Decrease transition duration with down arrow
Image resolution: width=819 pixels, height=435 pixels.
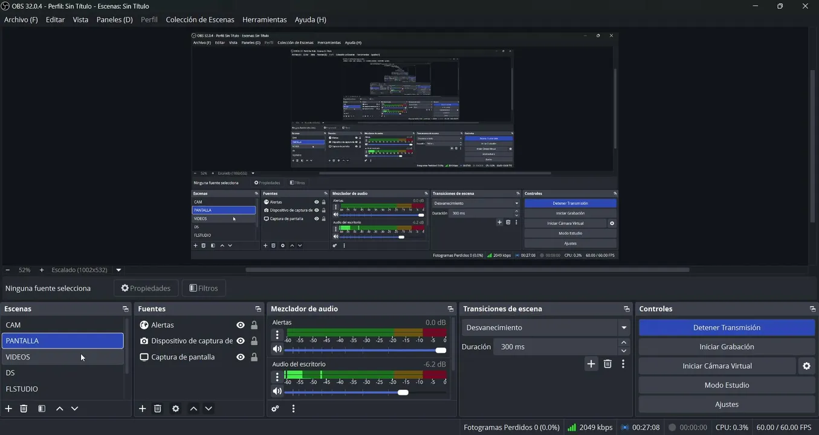click(624, 351)
